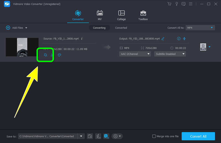The width and height of the screenshot is (221, 143).
Task: Rename output file with pencil icon
Action: (x=163, y=39)
